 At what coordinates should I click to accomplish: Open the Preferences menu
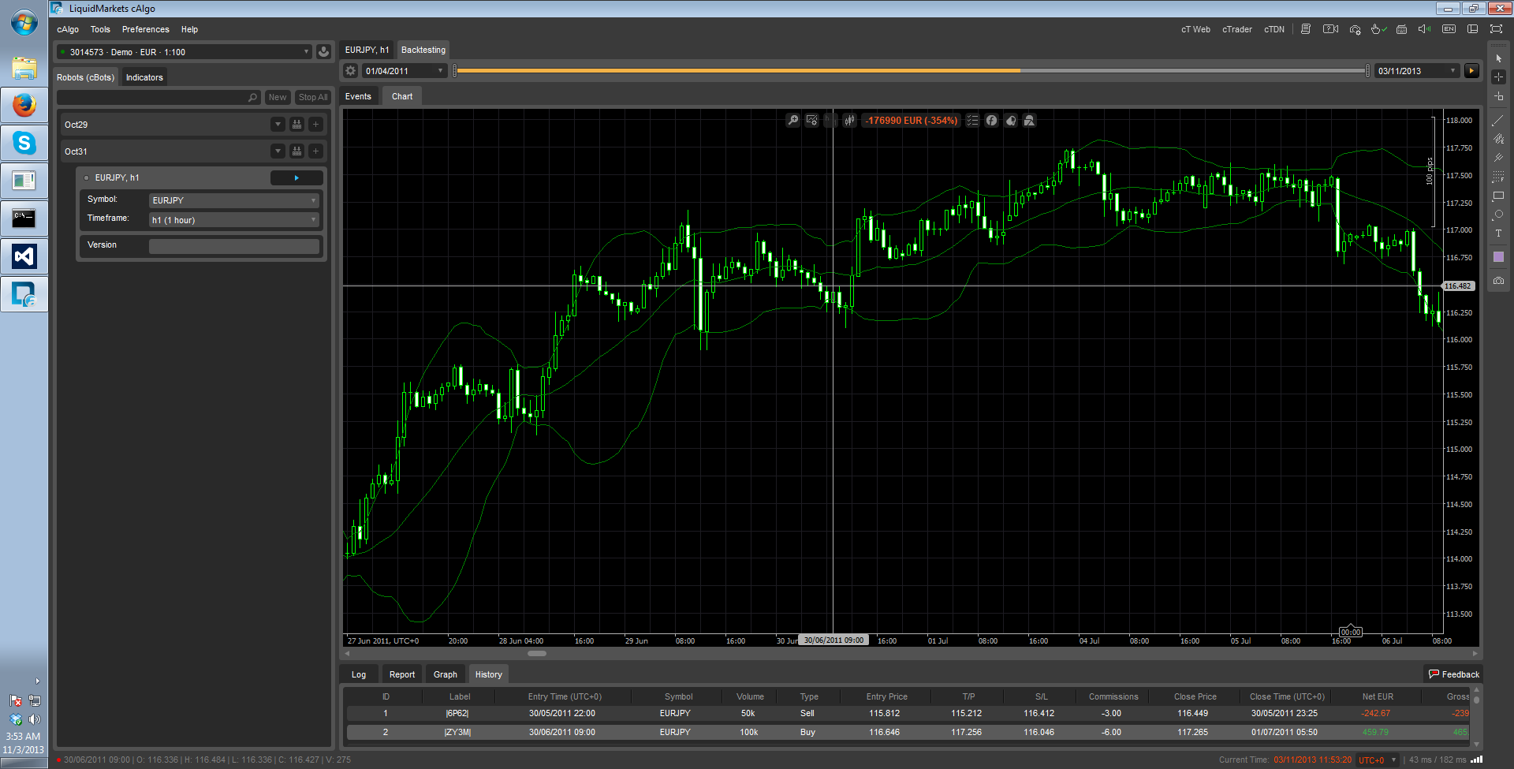pos(145,29)
